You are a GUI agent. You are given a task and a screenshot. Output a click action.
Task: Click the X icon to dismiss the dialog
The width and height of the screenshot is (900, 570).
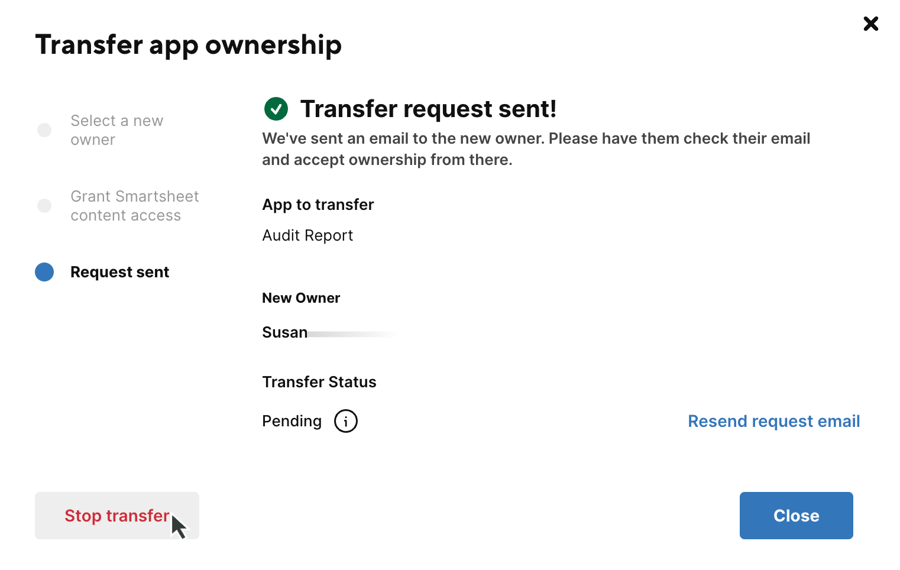coord(870,24)
